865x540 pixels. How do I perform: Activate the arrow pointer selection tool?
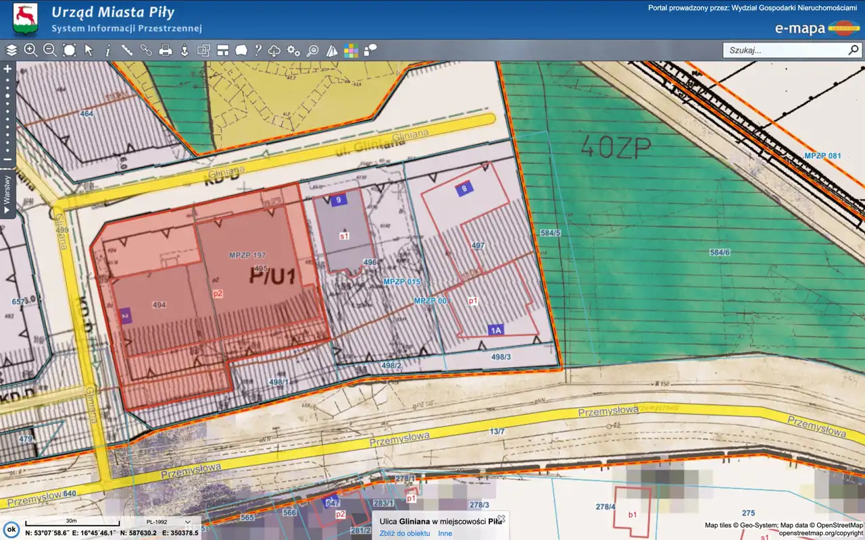(x=89, y=50)
